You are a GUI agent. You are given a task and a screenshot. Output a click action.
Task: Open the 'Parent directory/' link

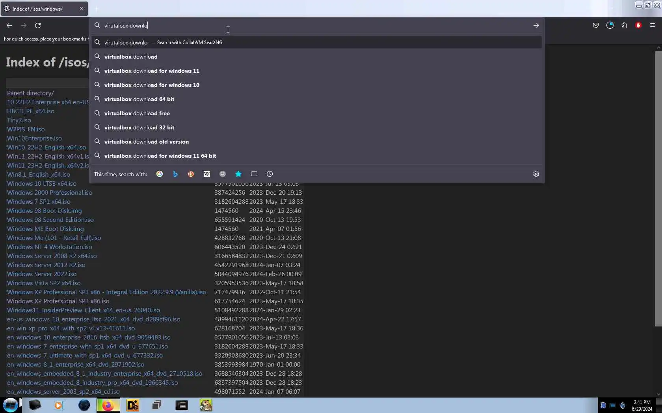click(30, 93)
